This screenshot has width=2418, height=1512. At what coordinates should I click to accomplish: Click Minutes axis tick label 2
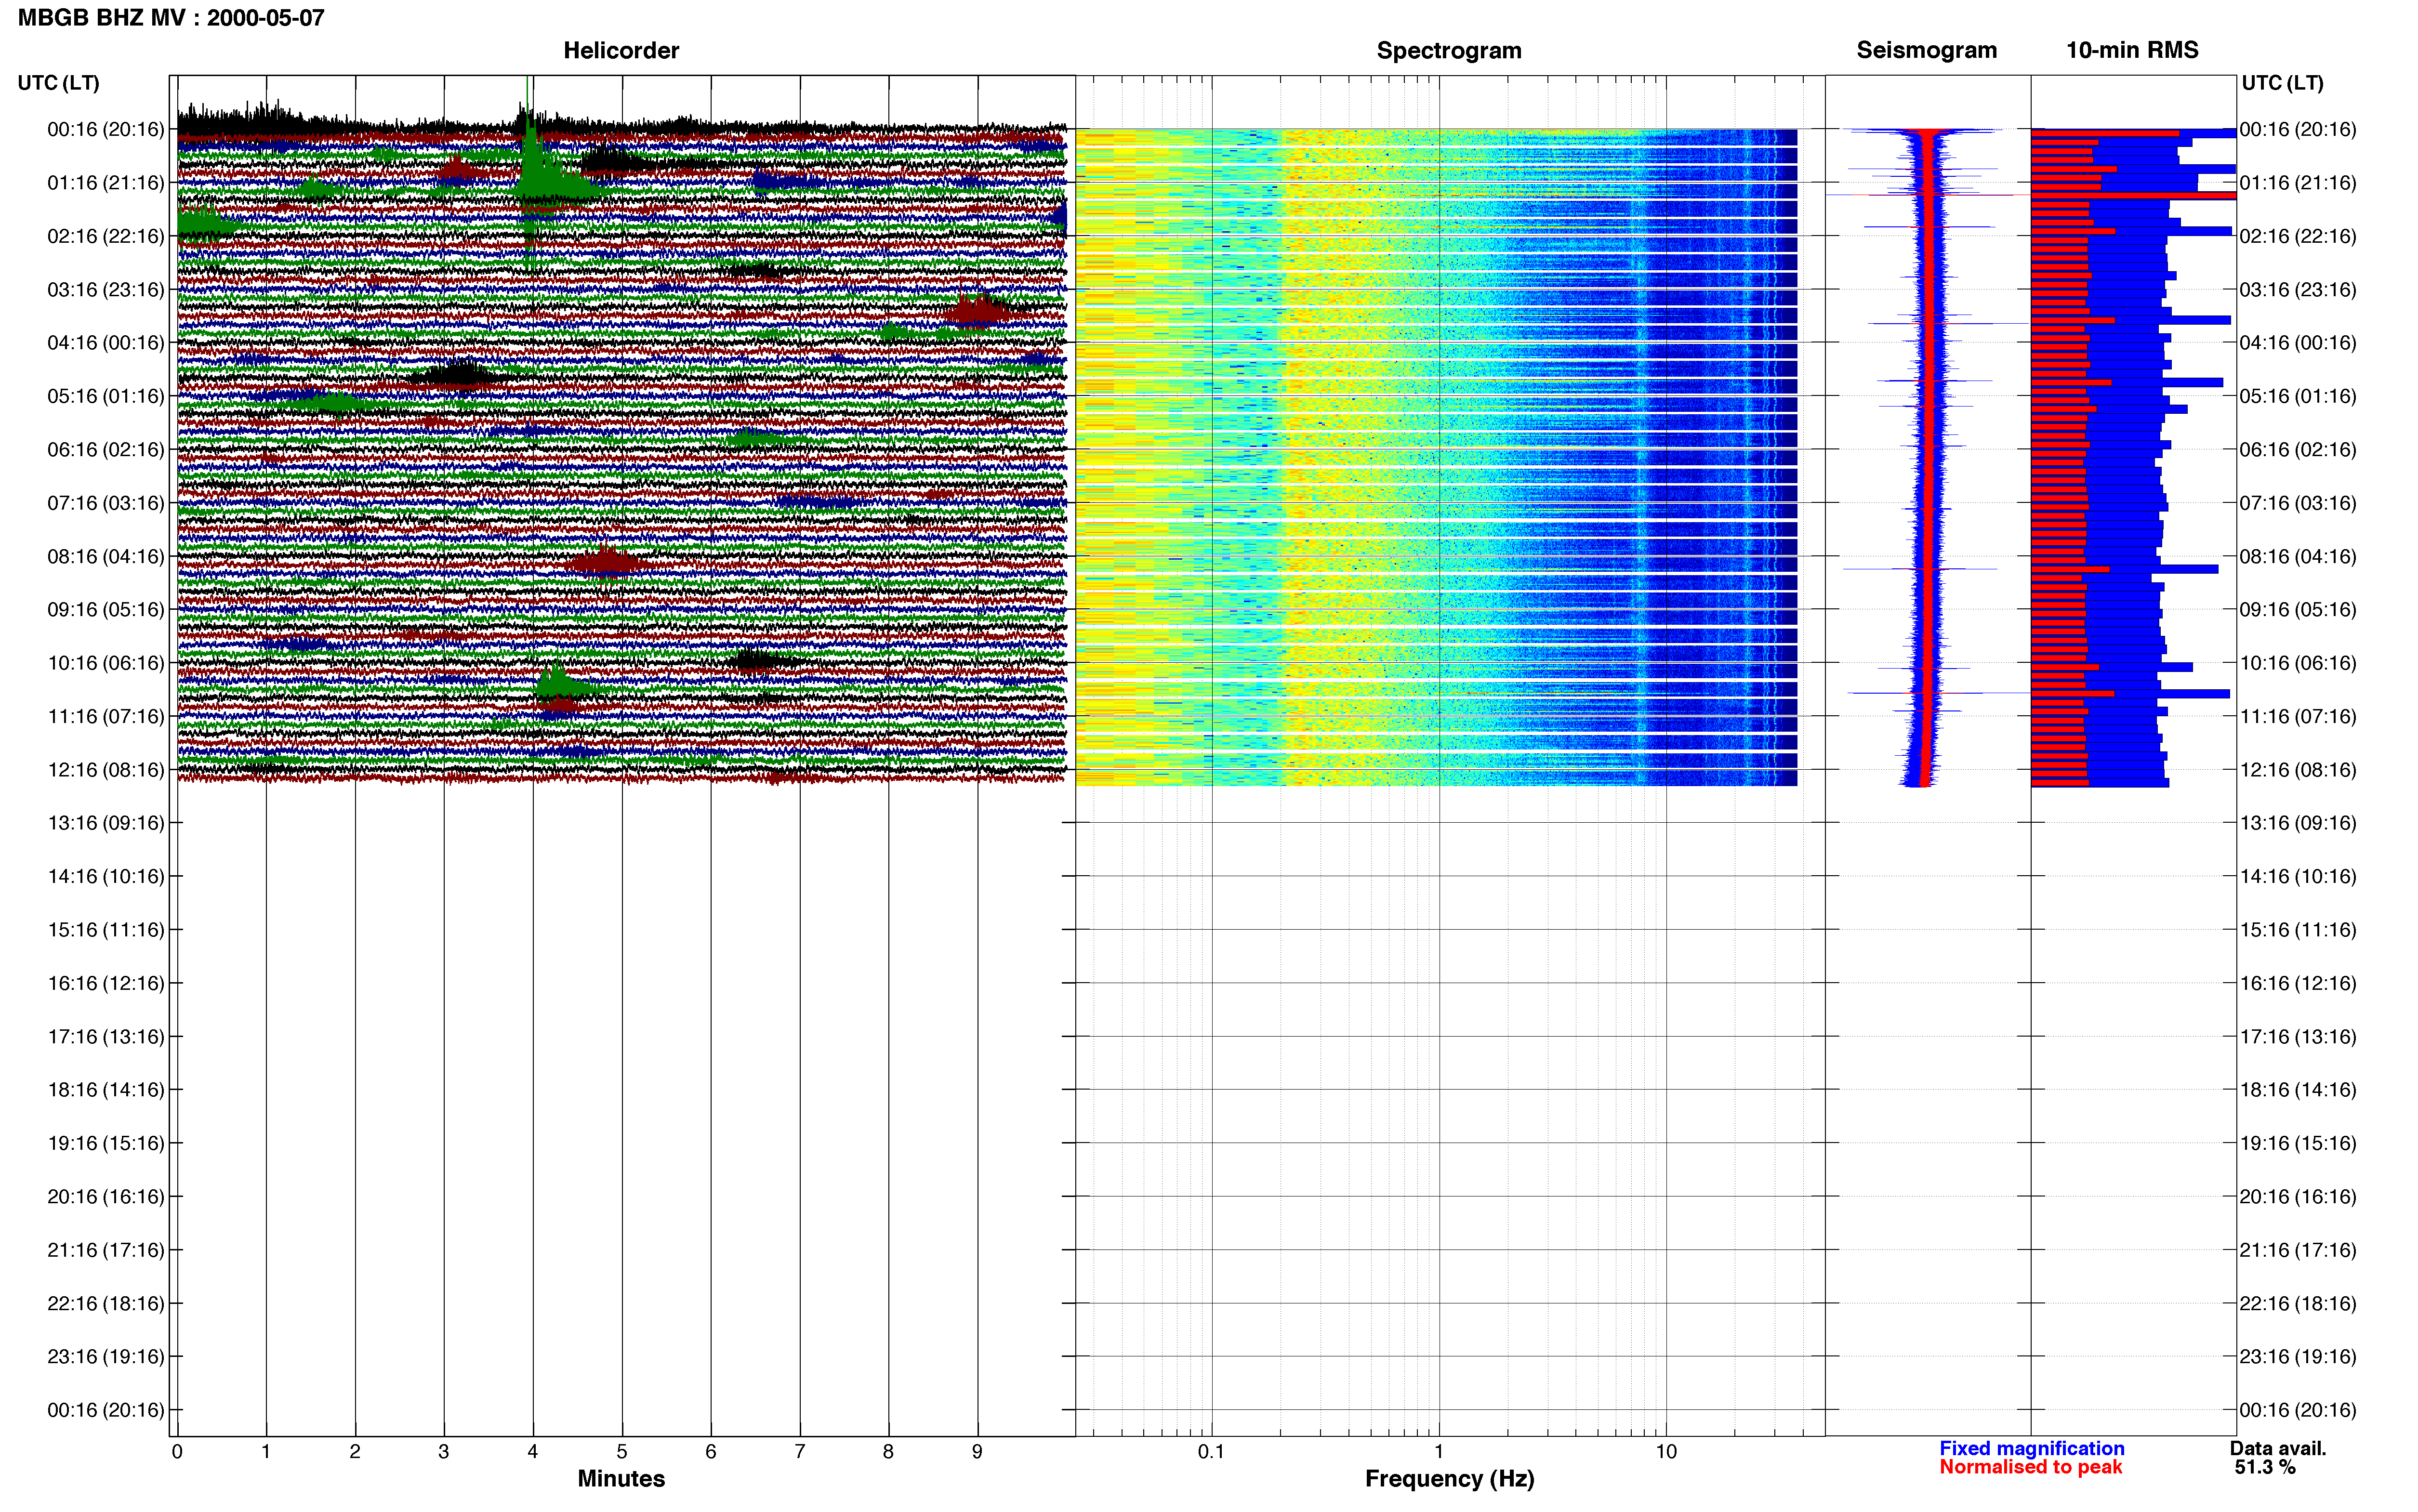coord(355,1452)
